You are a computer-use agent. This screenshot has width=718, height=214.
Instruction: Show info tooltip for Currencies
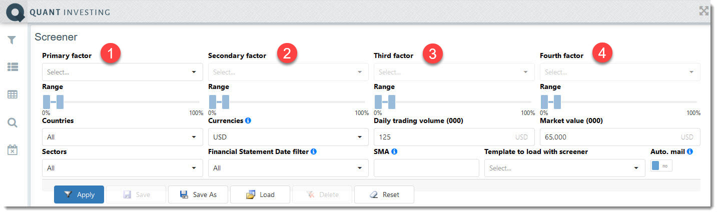click(248, 120)
